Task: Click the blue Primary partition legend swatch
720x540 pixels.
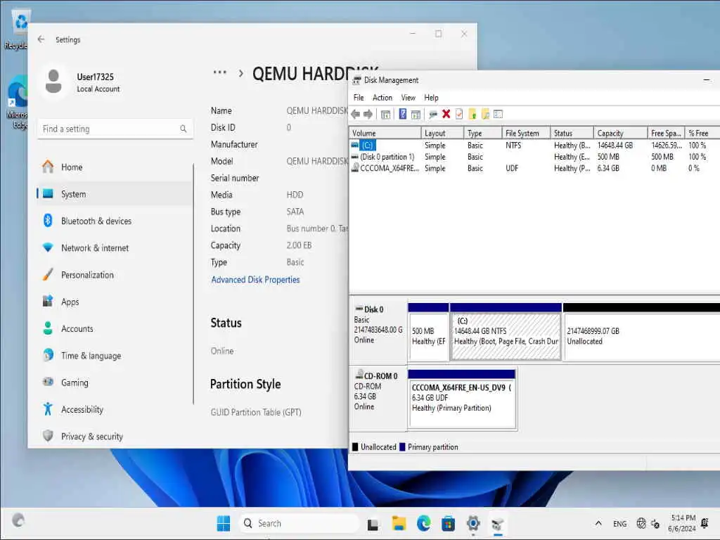Action: click(x=402, y=446)
